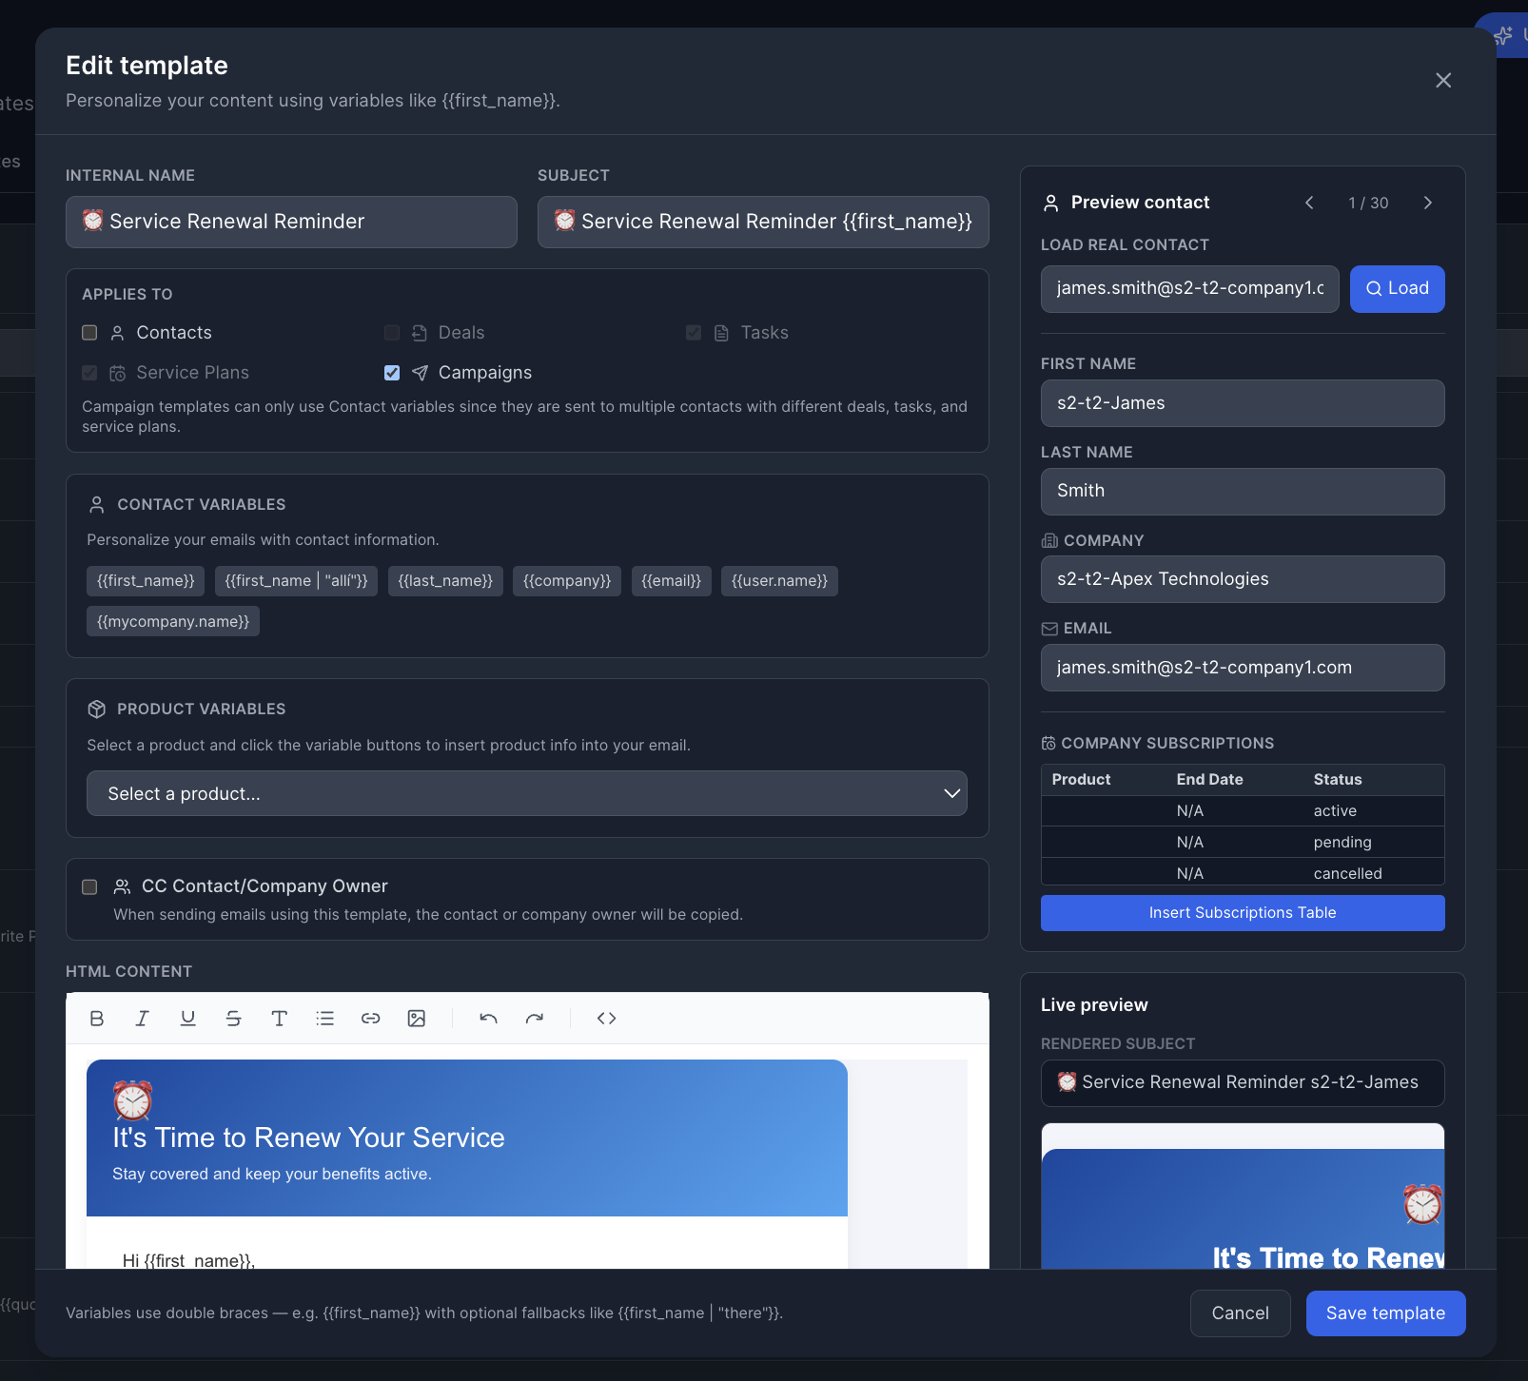Insert the {{mycompany.name}} variable chip

tap(173, 622)
